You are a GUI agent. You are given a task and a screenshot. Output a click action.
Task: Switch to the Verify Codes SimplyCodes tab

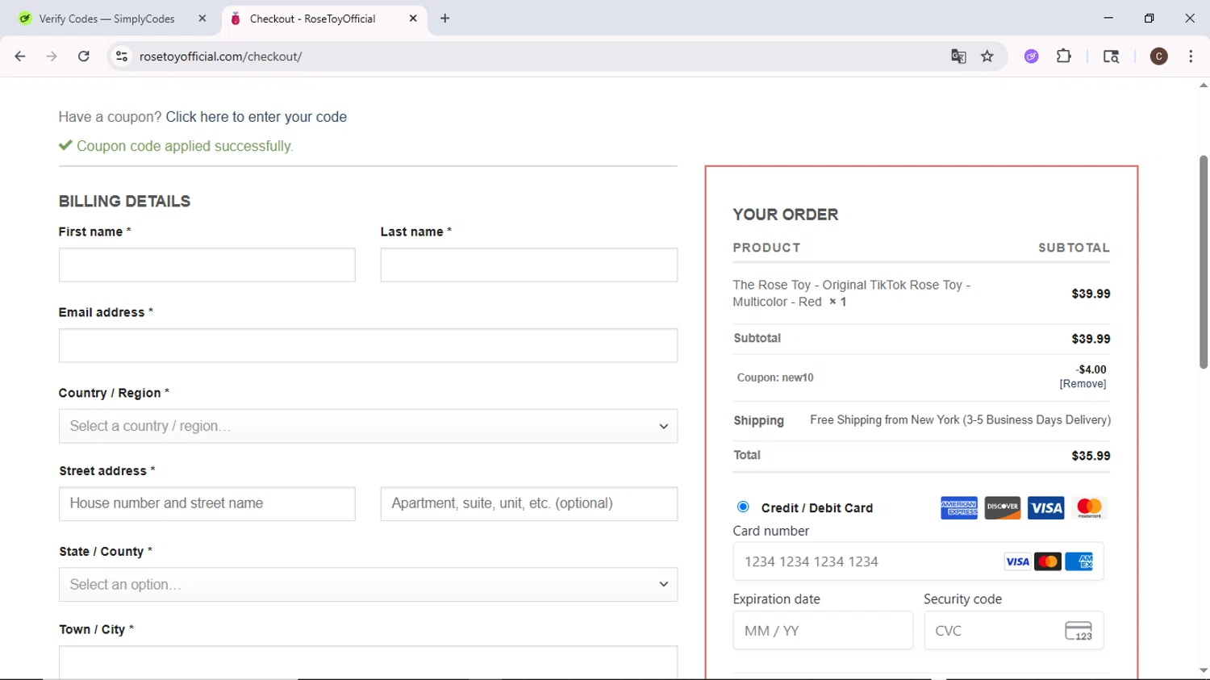pos(106,19)
